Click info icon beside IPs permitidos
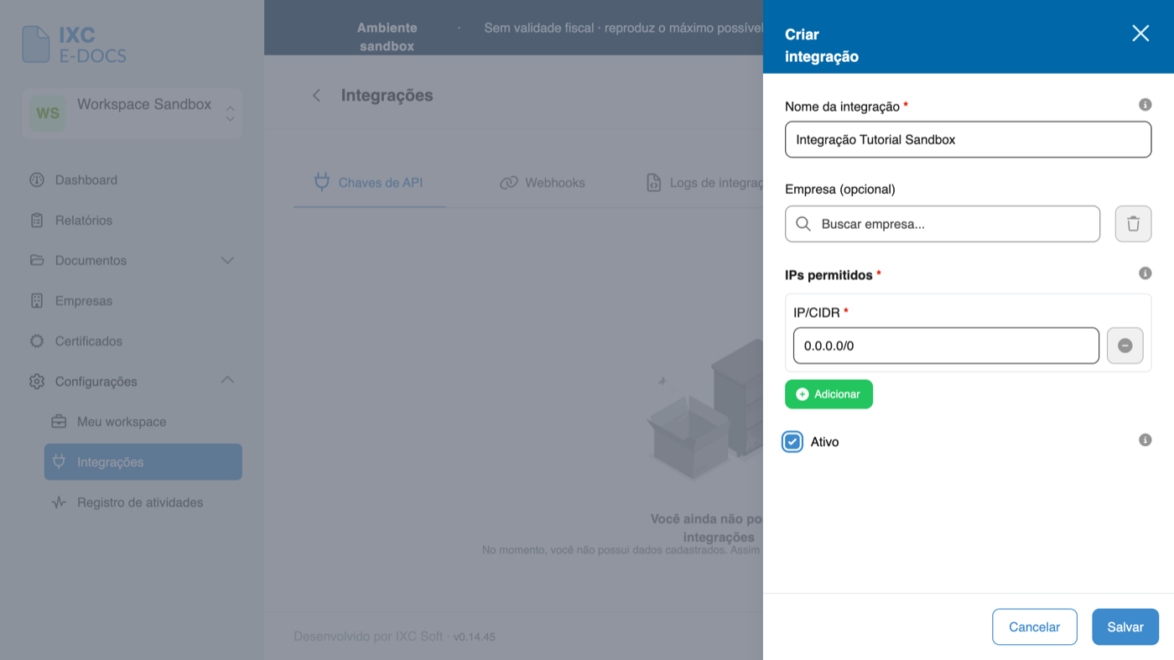1174x660 pixels. click(x=1145, y=273)
